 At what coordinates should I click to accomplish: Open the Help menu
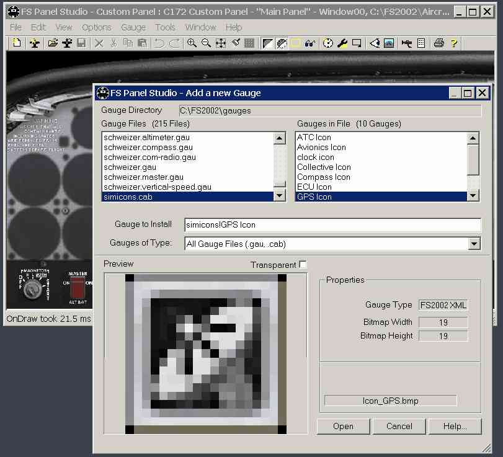click(234, 27)
